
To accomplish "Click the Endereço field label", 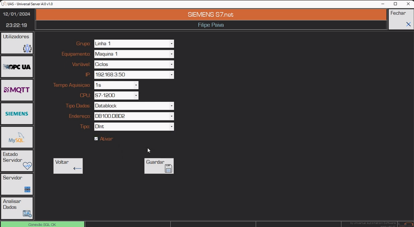I will [79, 116].
